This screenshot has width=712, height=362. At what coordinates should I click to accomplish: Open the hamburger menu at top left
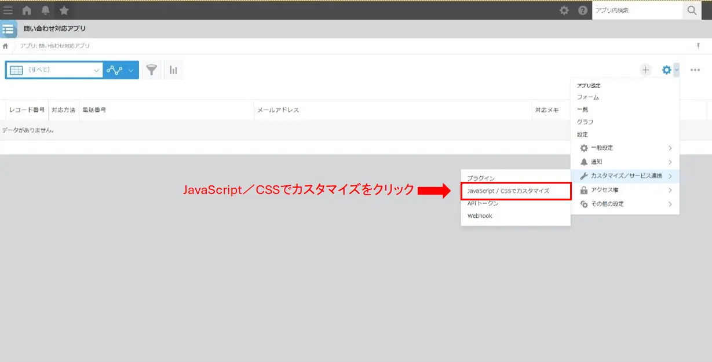[x=8, y=10]
